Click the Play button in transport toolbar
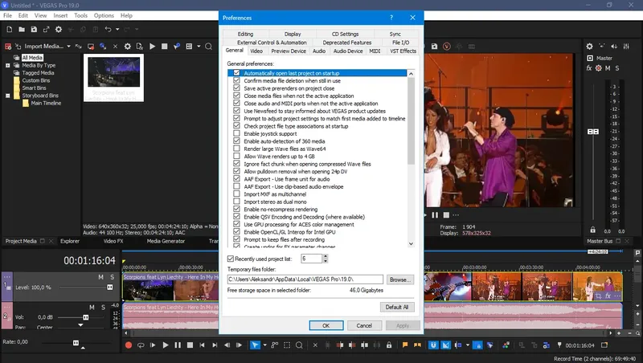 coord(166,345)
